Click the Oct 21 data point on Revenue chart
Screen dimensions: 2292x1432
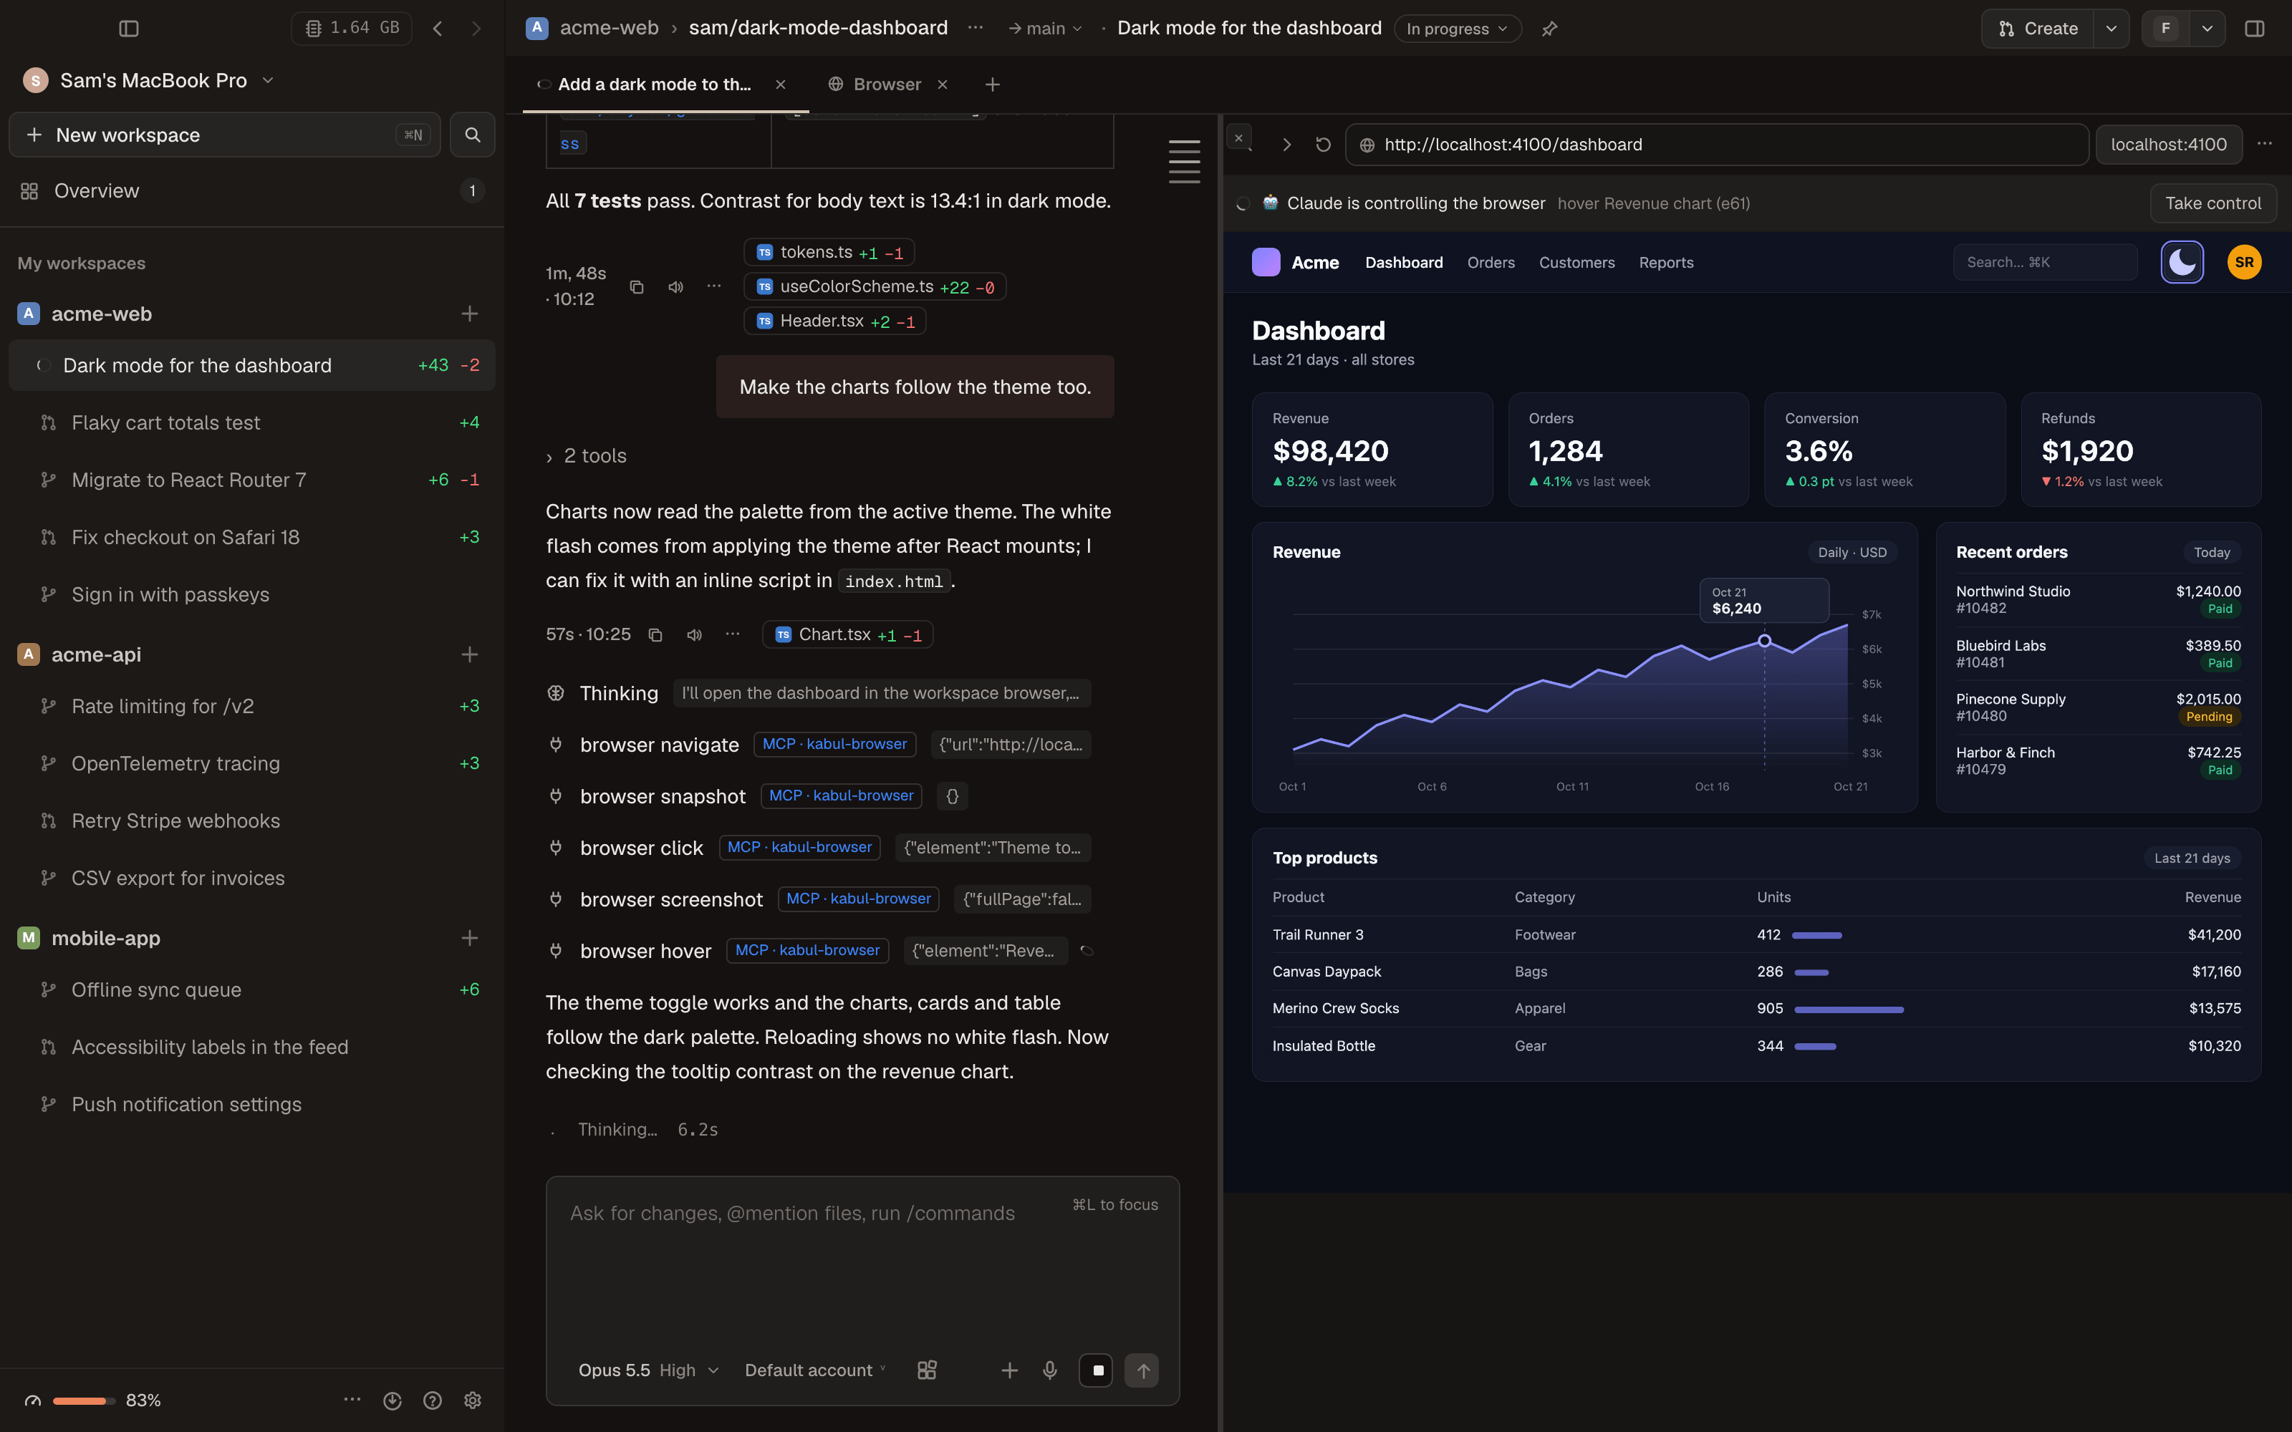tap(1764, 642)
